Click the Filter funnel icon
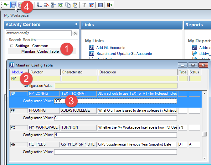 tap(84, 5)
